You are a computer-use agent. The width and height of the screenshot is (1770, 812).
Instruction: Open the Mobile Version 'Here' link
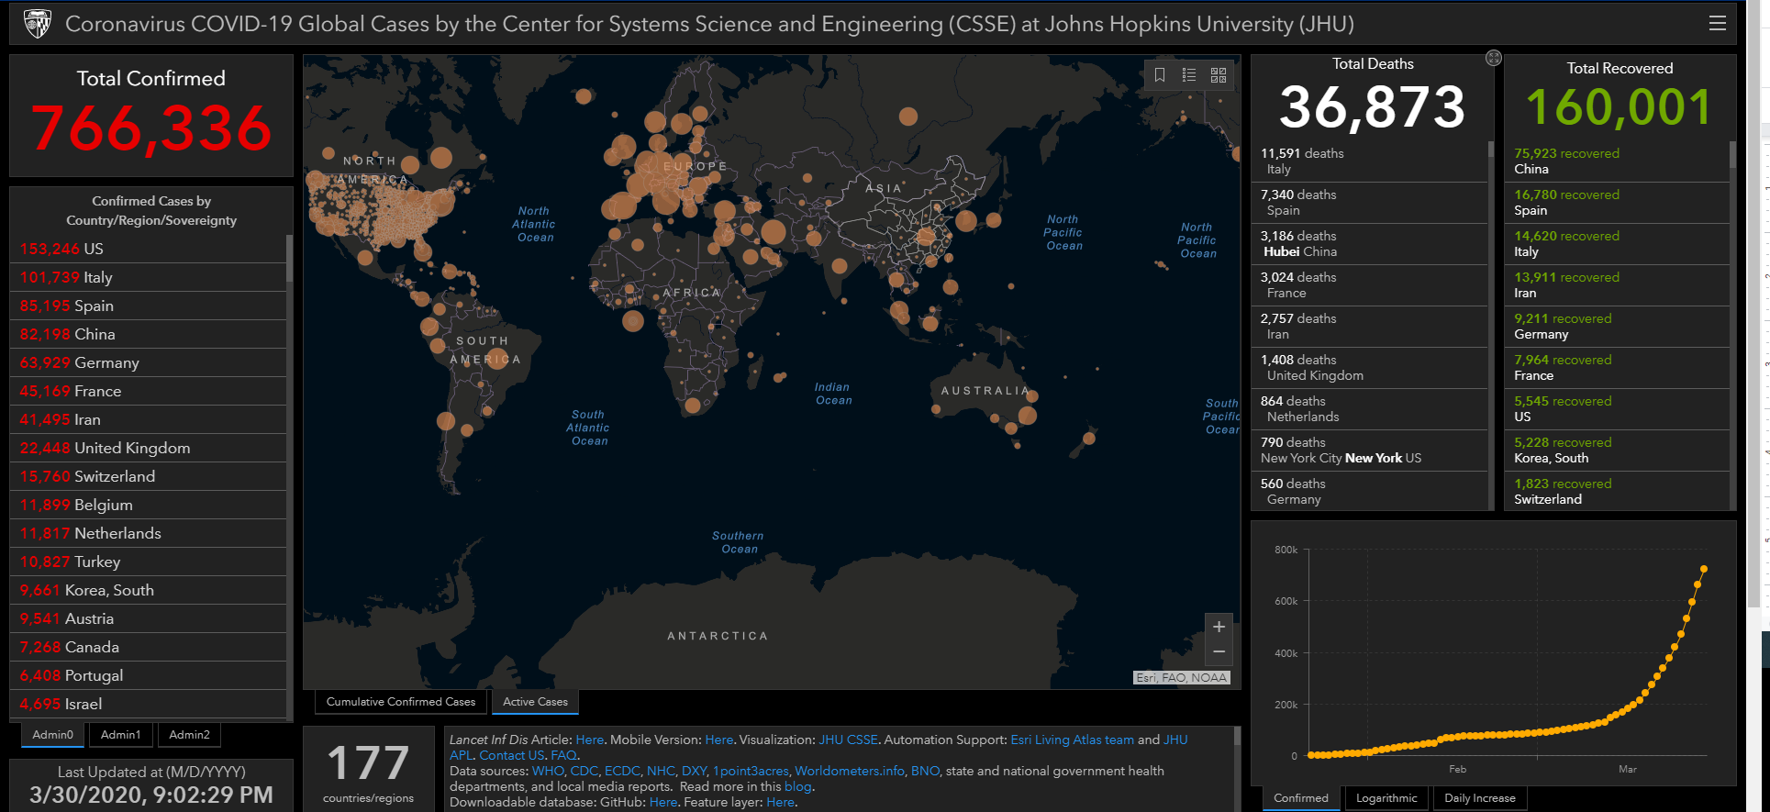(x=719, y=740)
